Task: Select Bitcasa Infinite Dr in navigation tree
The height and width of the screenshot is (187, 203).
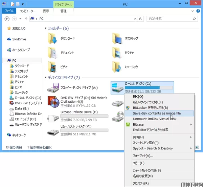Action: click(x=28, y=114)
